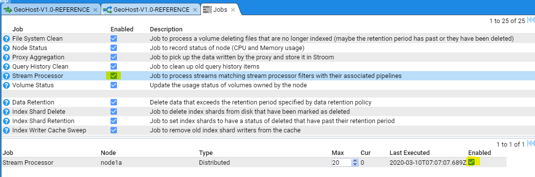The width and height of the screenshot is (535, 177).
Task: Show help for Index Writer Cache Sweep
Action: (6, 130)
